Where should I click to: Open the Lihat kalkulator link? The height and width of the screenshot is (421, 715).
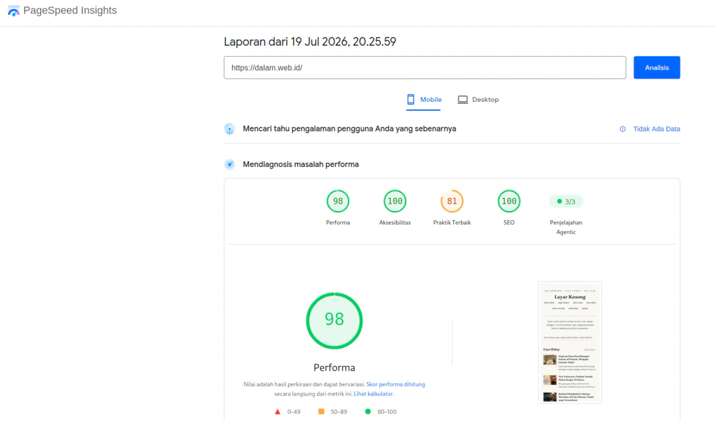pos(373,394)
